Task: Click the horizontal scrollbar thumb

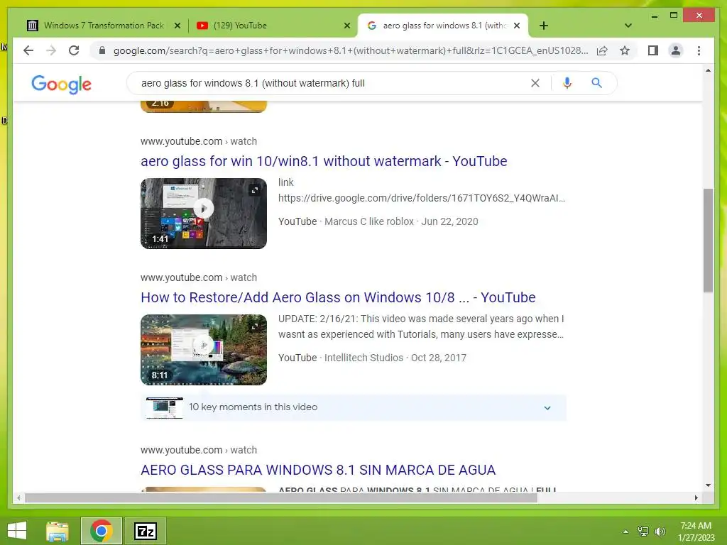Action: coord(281,497)
